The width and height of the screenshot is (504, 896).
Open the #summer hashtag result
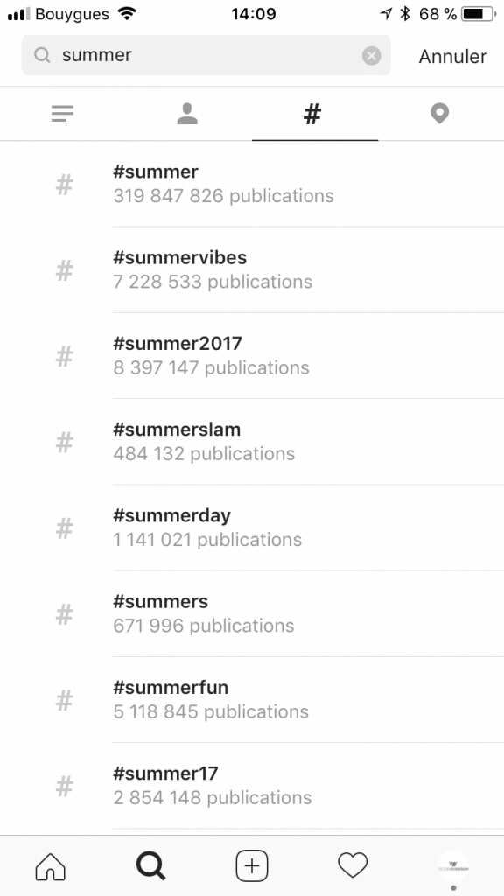point(252,184)
